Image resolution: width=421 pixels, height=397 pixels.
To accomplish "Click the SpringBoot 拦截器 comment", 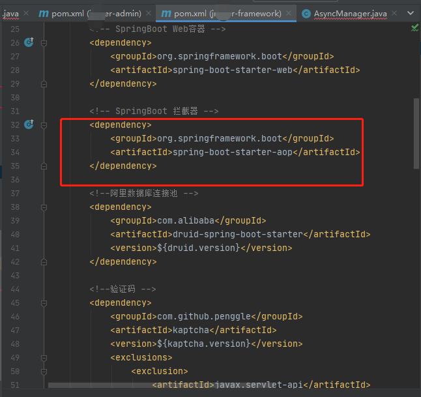I will [x=154, y=111].
